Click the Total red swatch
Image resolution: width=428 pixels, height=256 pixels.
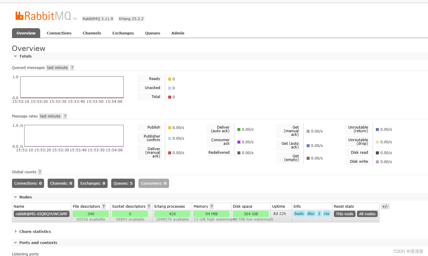tap(170, 97)
